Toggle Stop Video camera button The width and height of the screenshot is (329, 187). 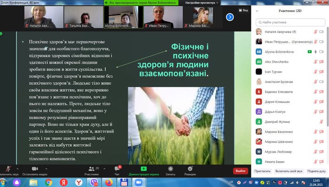[x=35, y=169]
